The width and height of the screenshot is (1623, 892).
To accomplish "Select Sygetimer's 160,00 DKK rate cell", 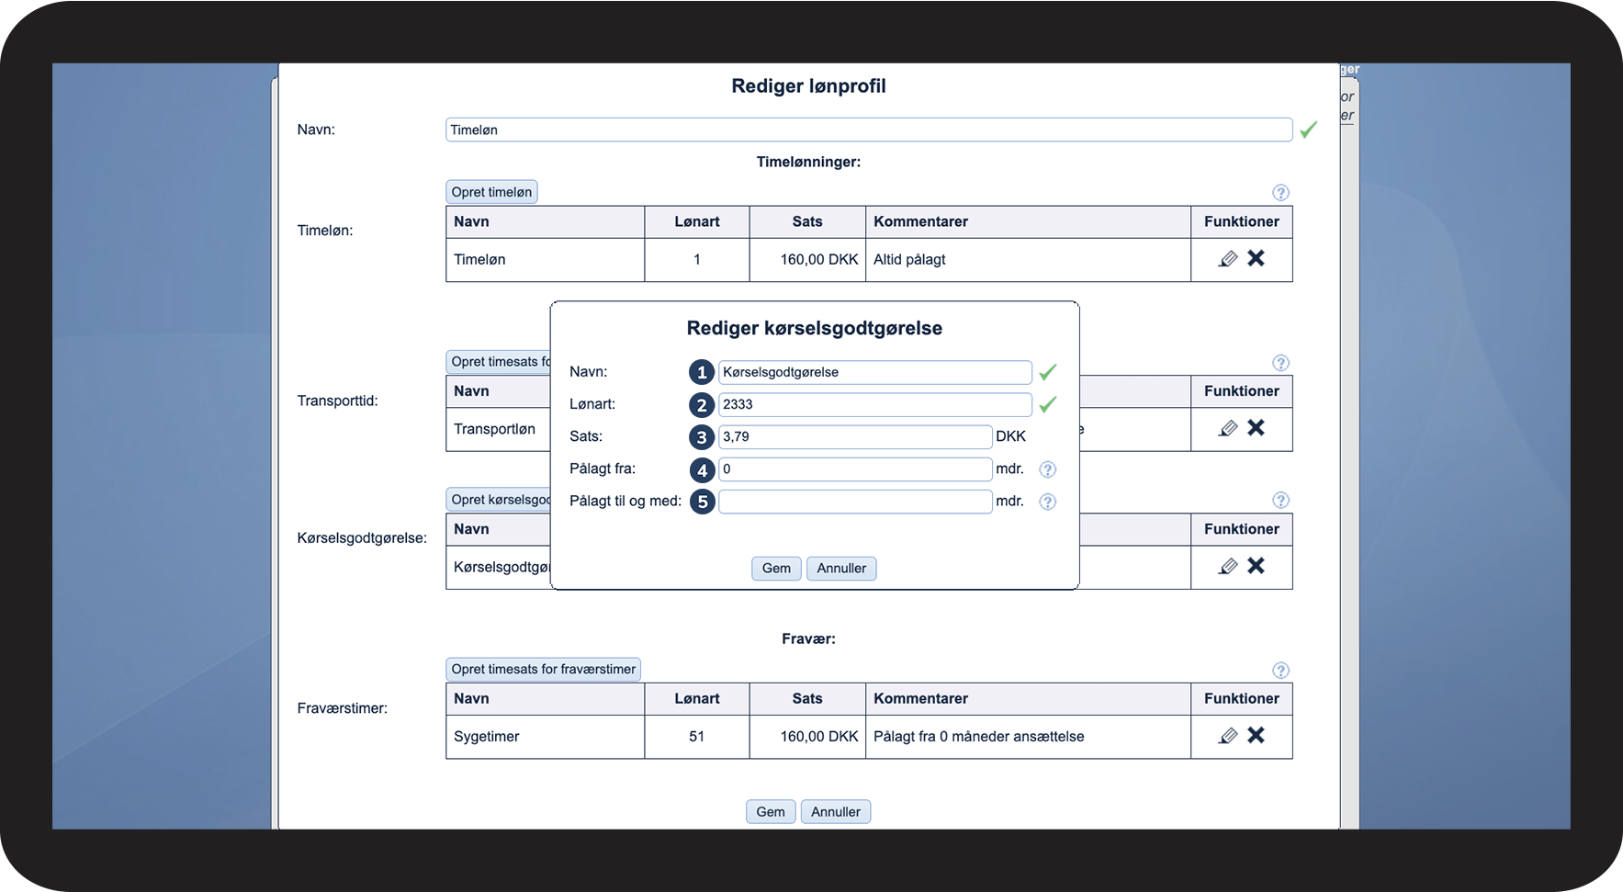I will click(x=807, y=737).
